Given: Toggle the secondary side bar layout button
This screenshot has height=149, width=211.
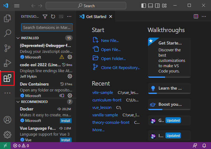Looking at the screenshot, I should (158, 6).
